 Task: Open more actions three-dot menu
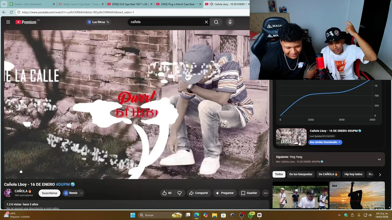(266, 193)
